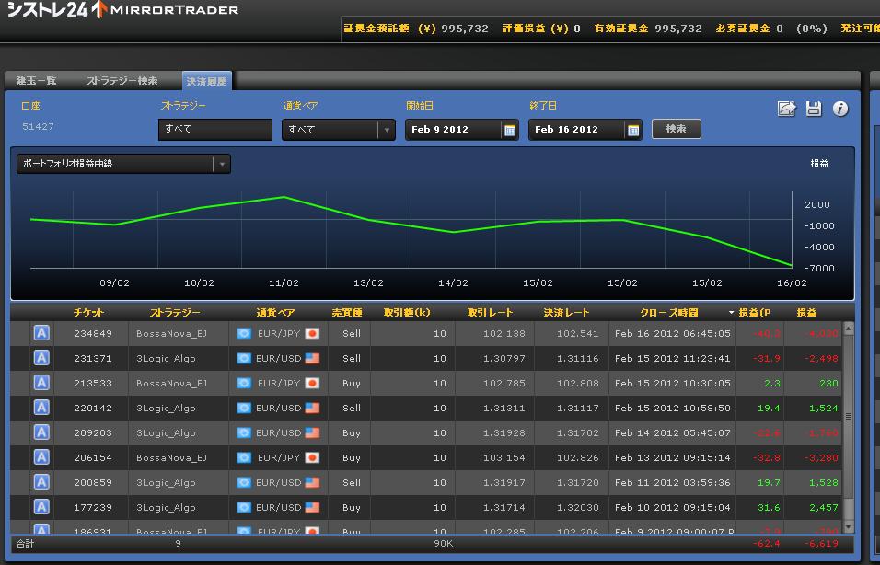
Task: Click the export icon in the toolbar
Action: 786,109
